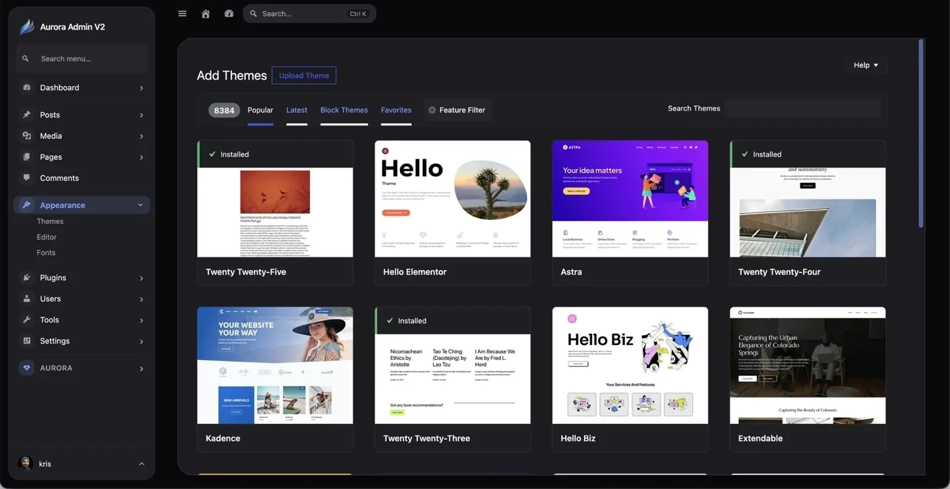Open the kris user menu chevron
This screenshot has width=950, height=489.
coord(142,464)
